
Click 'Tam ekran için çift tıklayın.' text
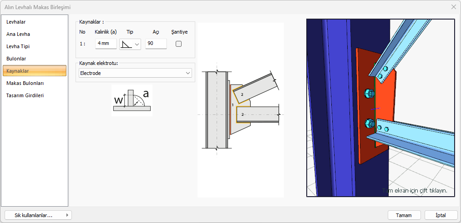[415, 190]
